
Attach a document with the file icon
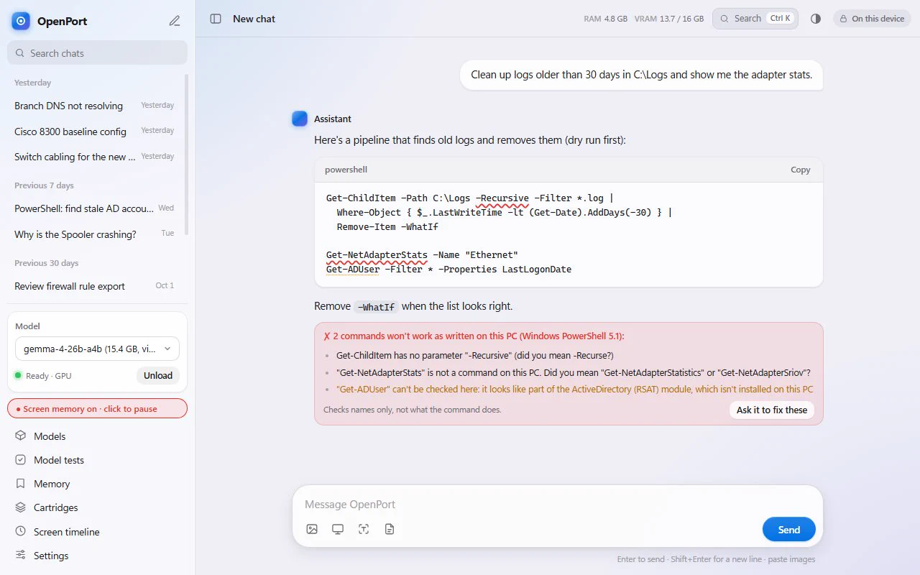[x=390, y=529]
